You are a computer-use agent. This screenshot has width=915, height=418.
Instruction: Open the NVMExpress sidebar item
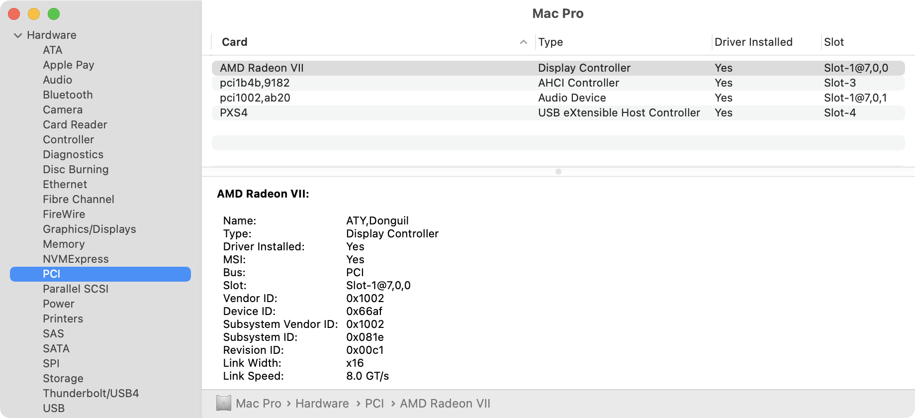point(76,259)
